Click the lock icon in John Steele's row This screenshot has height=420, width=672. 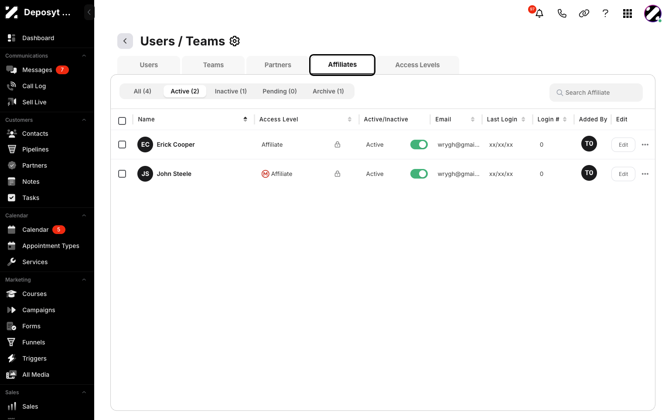point(338,174)
